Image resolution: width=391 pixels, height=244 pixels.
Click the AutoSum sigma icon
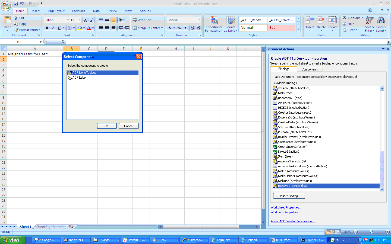[345, 18]
